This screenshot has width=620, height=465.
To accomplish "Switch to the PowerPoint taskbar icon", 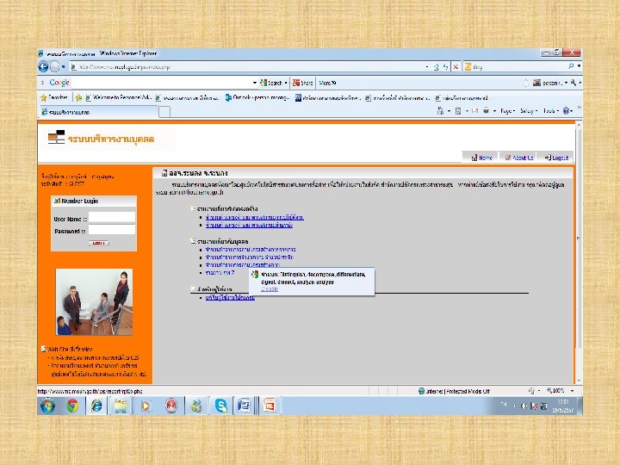I will click(x=270, y=406).
